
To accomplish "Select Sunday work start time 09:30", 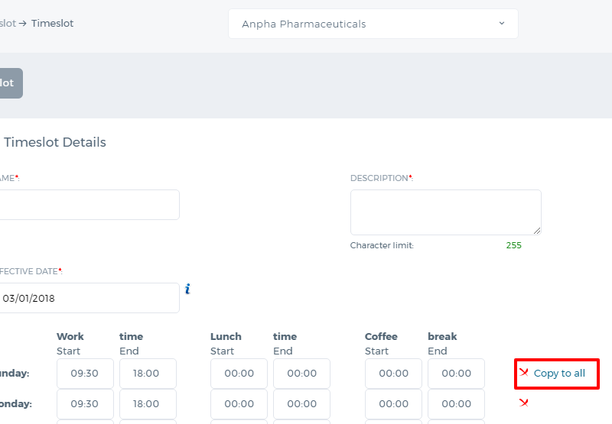I will click(85, 374).
